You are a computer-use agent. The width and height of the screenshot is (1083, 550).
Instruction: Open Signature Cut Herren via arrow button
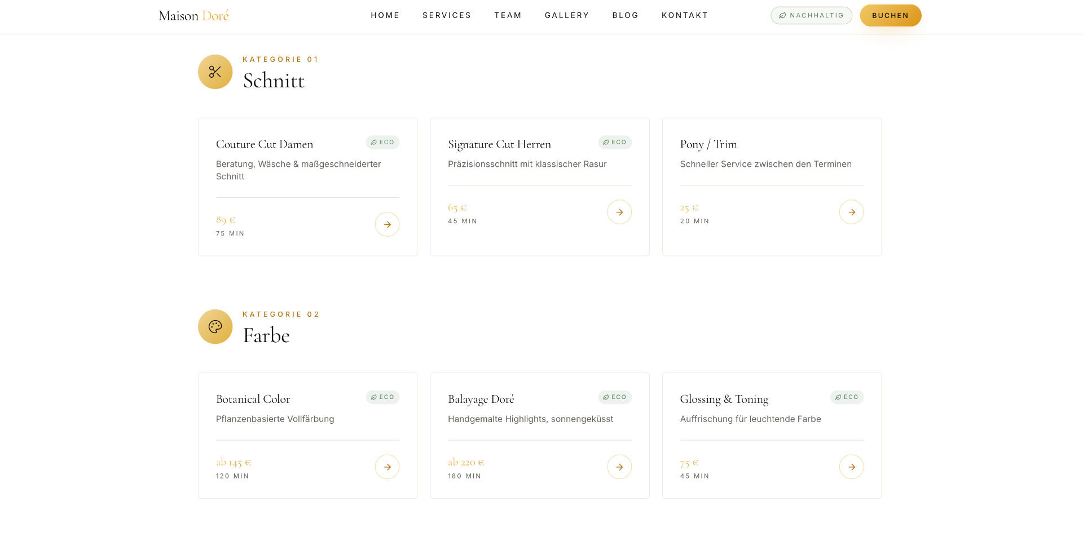(x=619, y=212)
